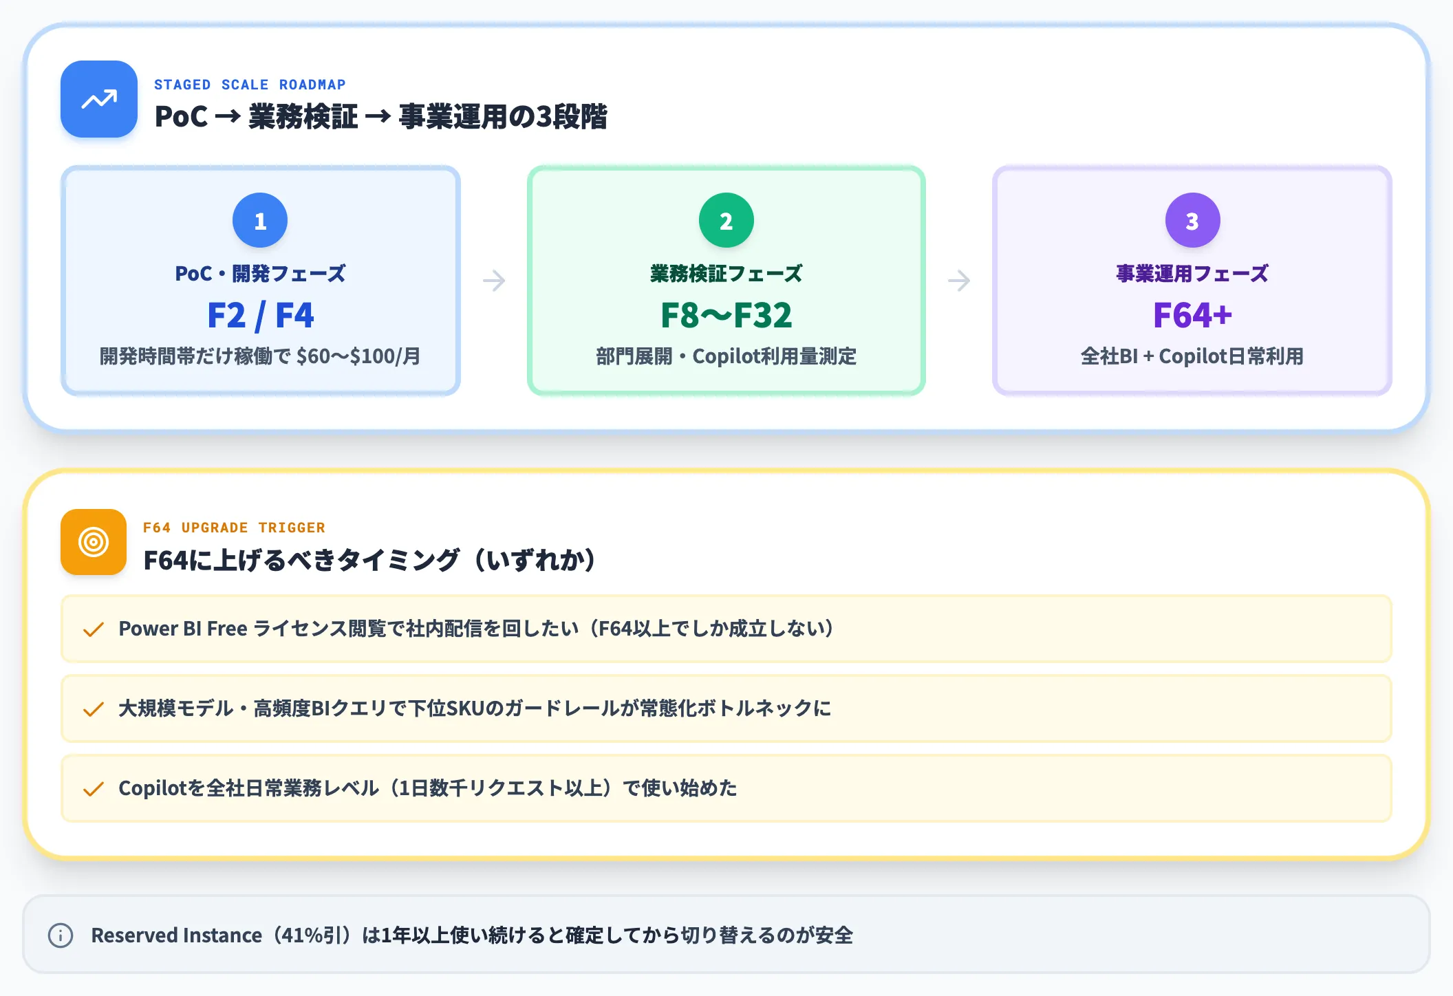Click the arrow between PoC and 業務検証 cards

pos(494,281)
